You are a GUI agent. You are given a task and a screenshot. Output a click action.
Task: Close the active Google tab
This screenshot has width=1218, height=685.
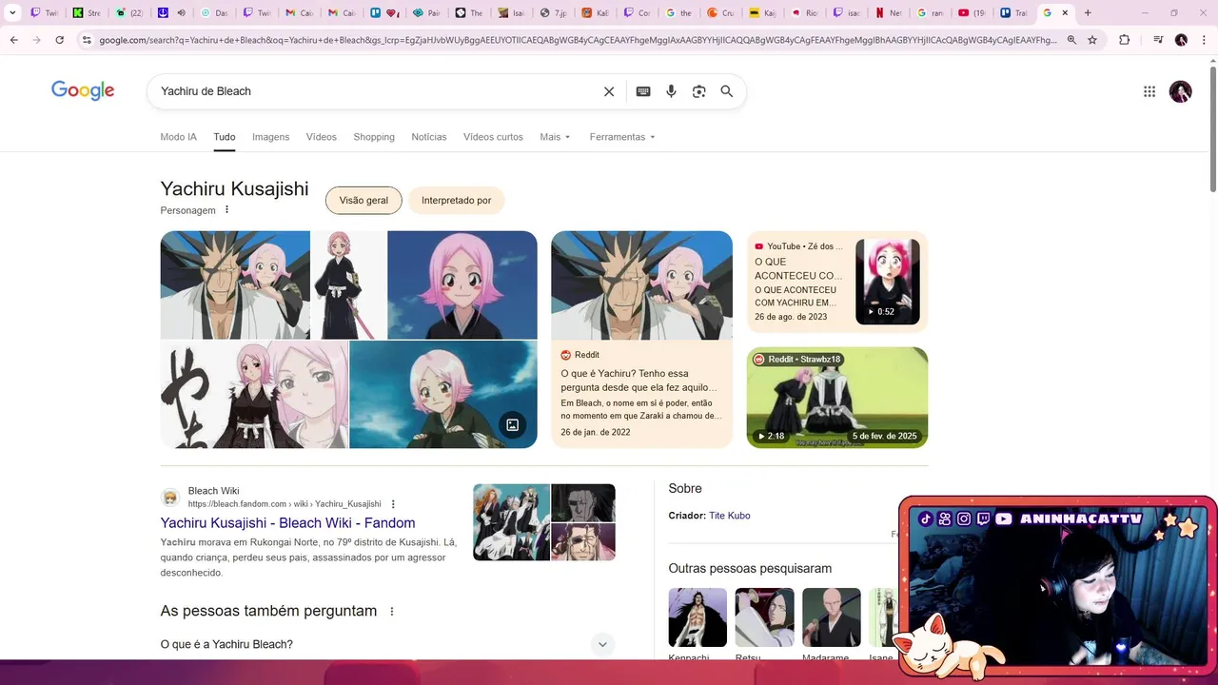tap(1065, 12)
